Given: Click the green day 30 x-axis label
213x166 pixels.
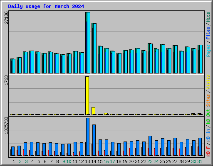Looking at the screenshot, I should [193, 161].
